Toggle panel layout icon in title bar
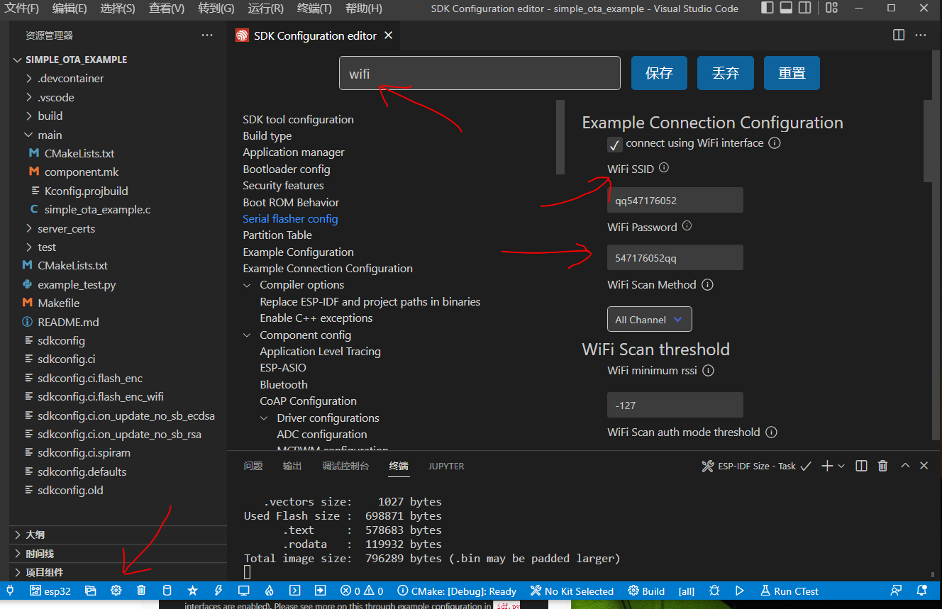942x609 pixels. click(x=786, y=8)
